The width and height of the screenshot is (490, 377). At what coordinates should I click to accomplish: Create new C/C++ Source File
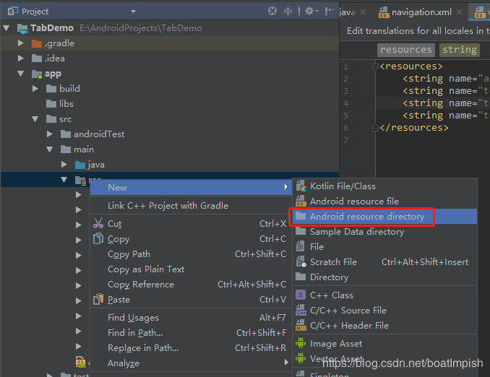[x=384, y=310]
